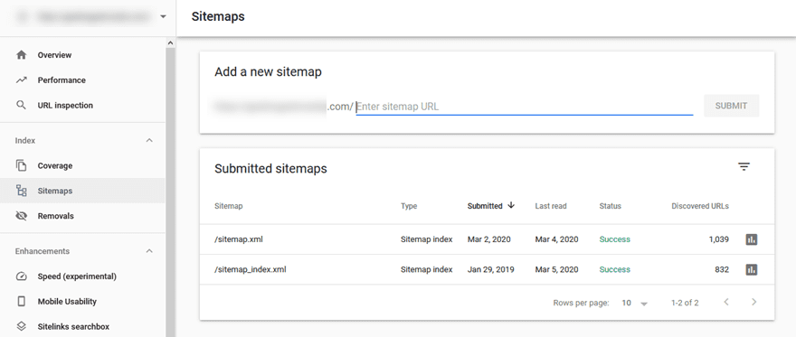
Task: Go to the previous page arrow
Action: pos(726,302)
